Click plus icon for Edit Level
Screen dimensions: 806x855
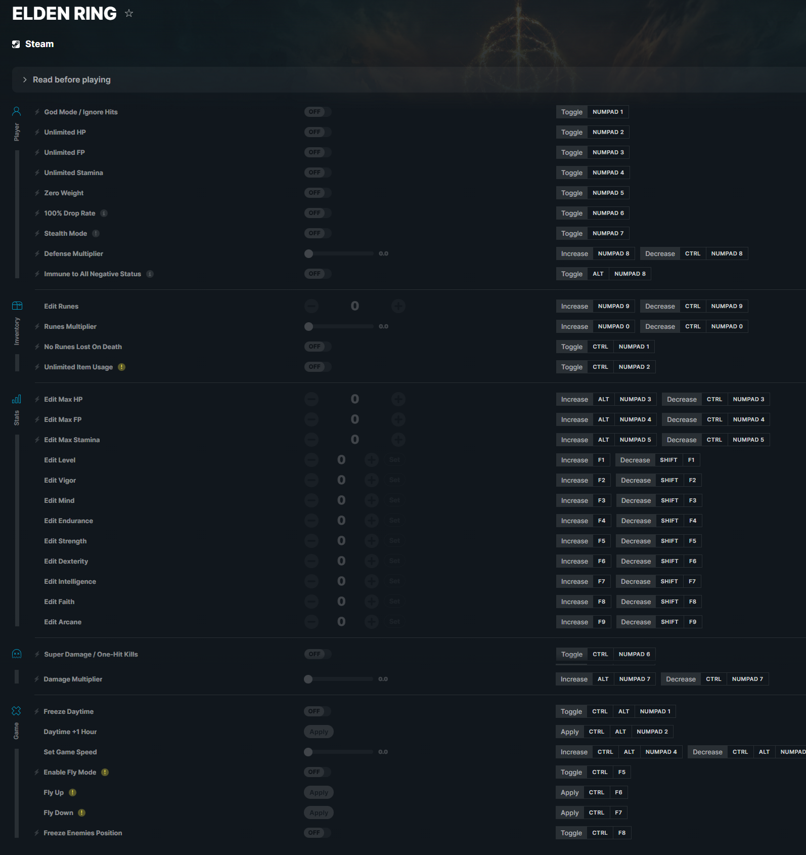372,460
